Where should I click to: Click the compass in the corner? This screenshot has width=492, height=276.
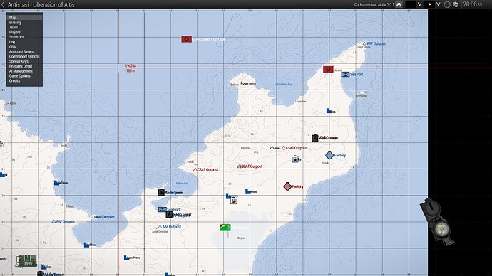coord(437,221)
